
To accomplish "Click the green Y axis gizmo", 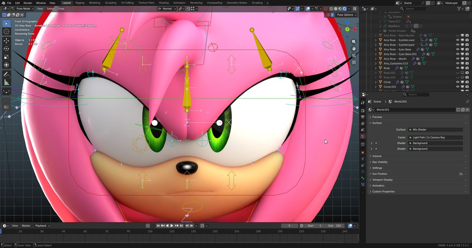I will point(348,29).
